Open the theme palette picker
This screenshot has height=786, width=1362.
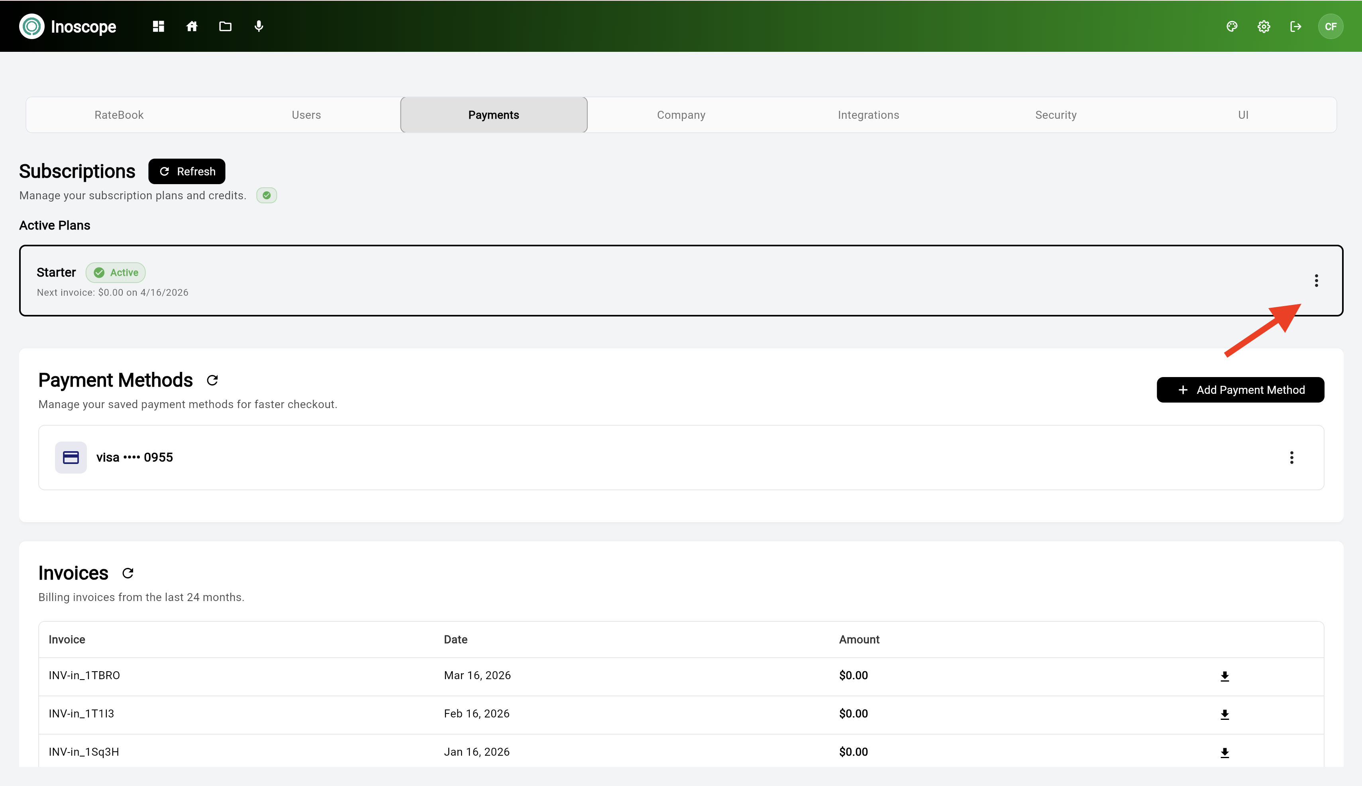(1232, 26)
